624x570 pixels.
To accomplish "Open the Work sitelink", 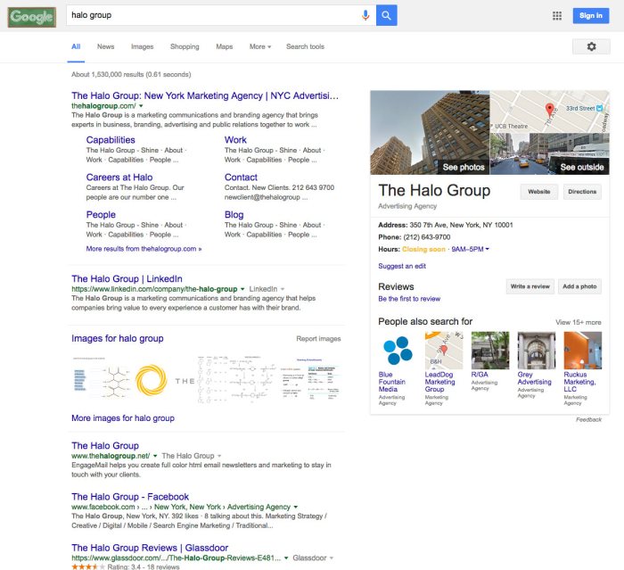I will coord(235,140).
